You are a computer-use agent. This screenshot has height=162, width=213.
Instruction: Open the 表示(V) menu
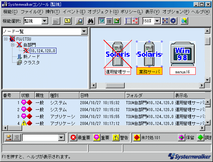[152, 12]
